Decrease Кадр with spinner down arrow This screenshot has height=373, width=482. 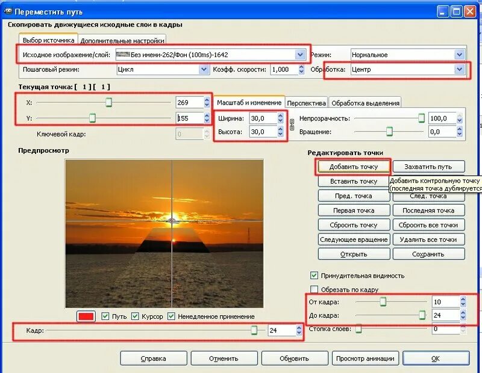(299, 333)
